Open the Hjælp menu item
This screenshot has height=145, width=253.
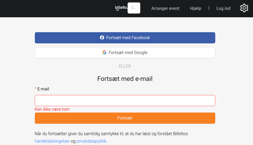[196, 9]
